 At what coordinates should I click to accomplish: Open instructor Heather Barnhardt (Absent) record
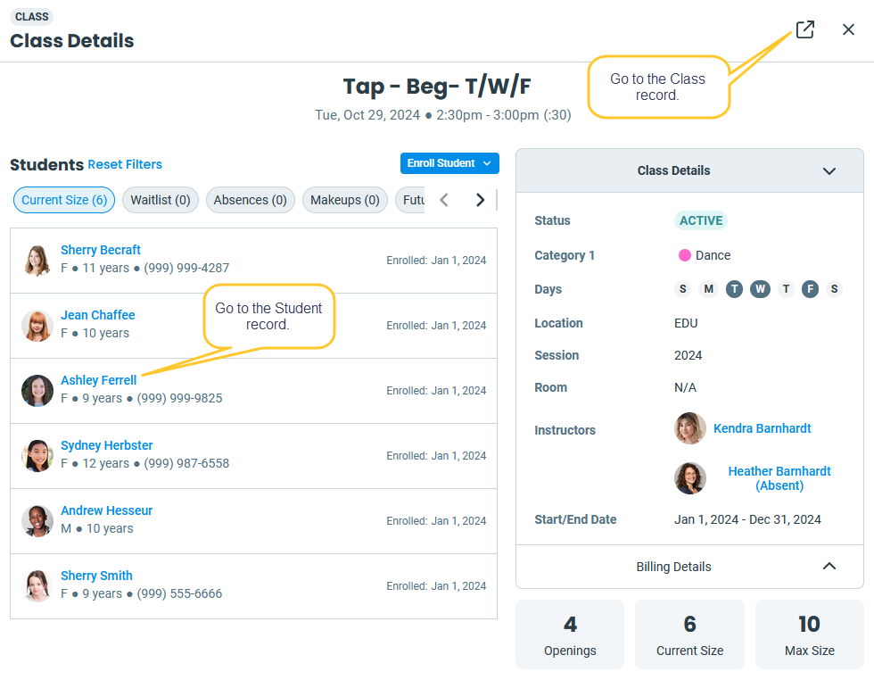click(x=779, y=478)
